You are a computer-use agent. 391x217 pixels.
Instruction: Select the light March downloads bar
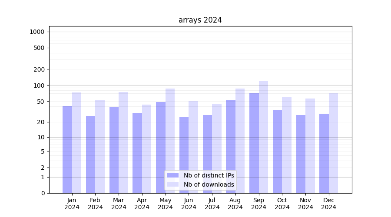(x=123, y=142)
